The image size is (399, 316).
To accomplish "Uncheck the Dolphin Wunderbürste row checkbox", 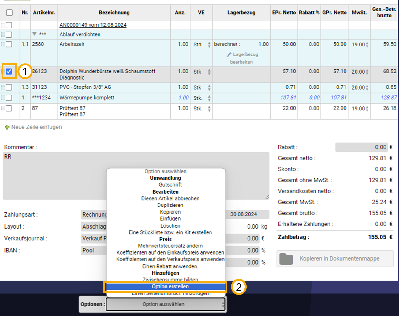I will pyautogui.click(x=9, y=72).
